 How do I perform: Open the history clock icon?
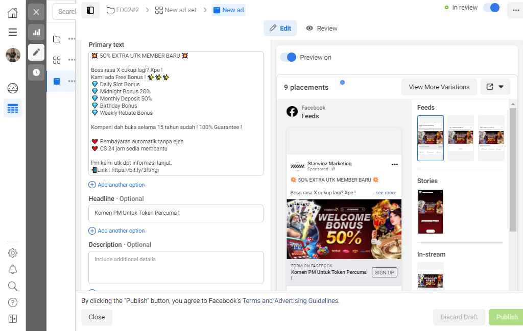pyautogui.click(x=36, y=72)
